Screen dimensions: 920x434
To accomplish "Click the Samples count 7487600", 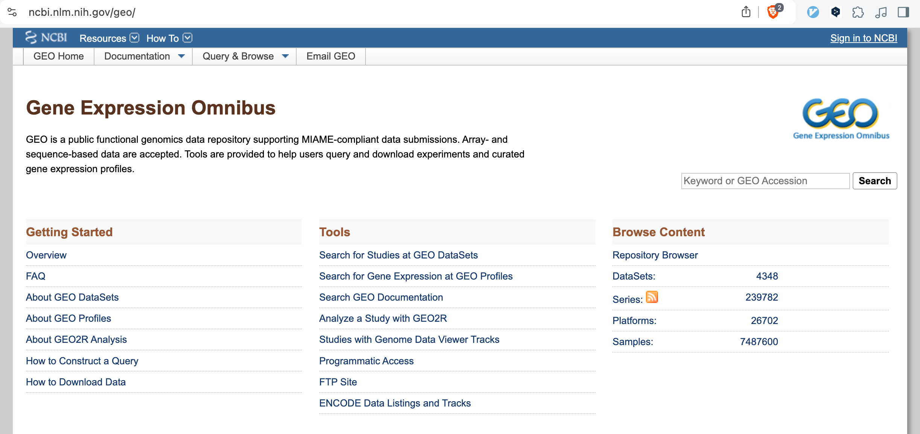I will pos(759,342).
